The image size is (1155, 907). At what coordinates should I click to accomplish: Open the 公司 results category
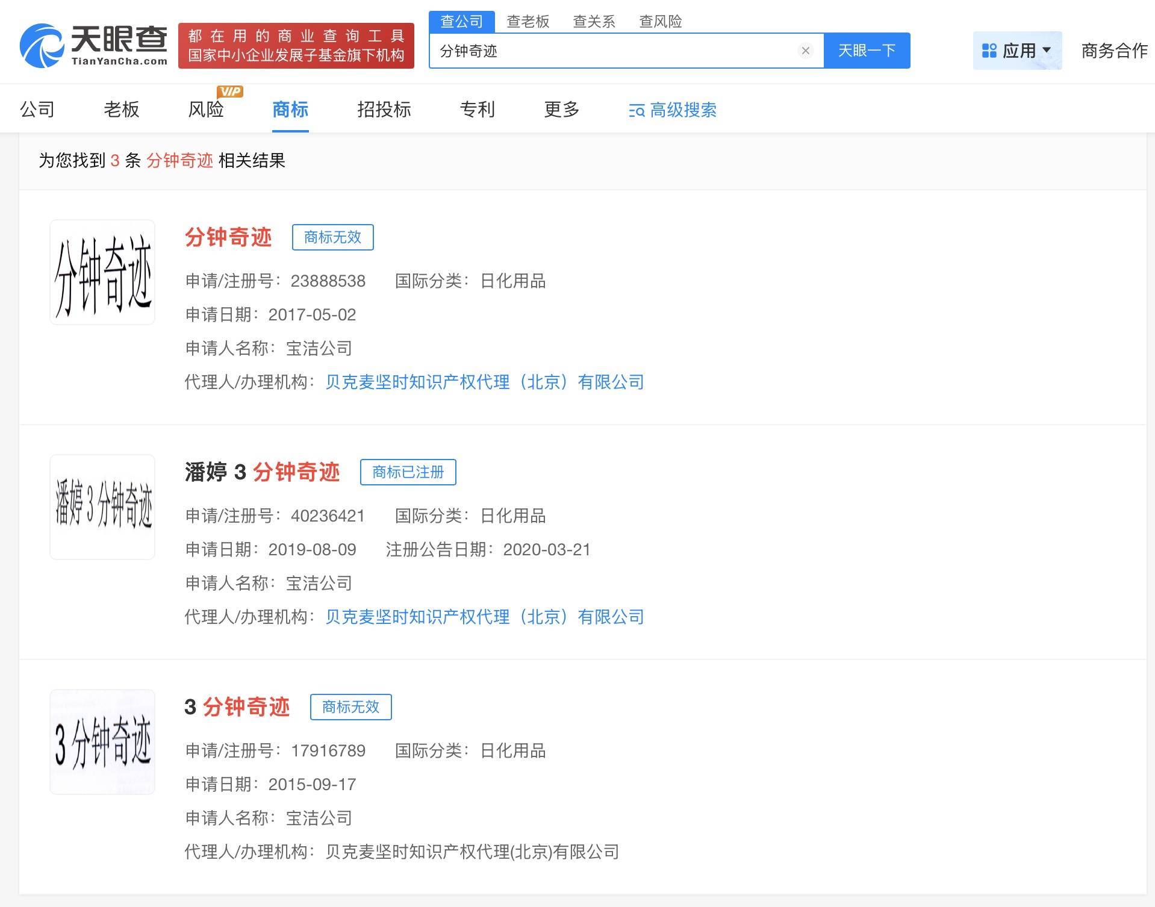[37, 109]
